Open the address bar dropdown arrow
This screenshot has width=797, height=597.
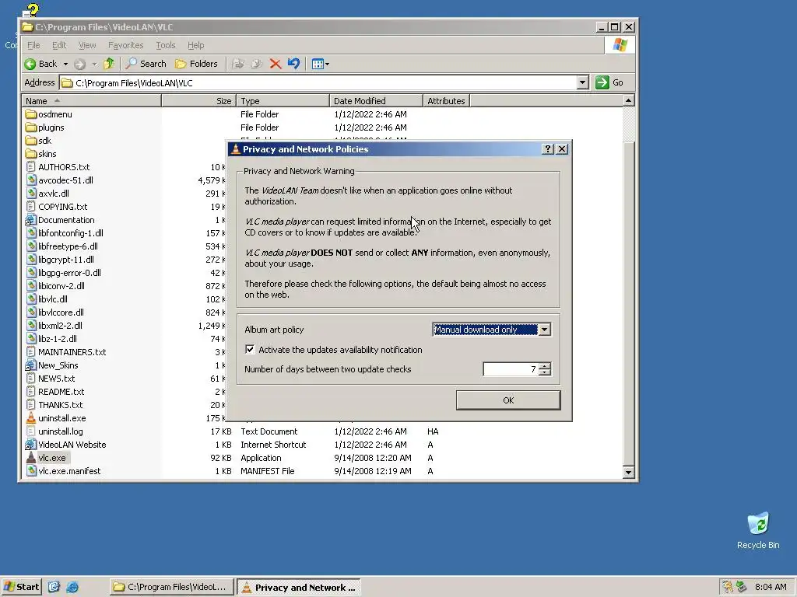pos(582,82)
